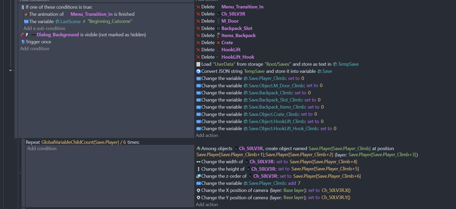This screenshot has height=209, width=456.
Task: Click the Change the height action icon
Action: (x=198, y=169)
